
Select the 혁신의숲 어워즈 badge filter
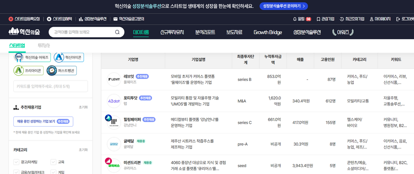coord(32,57)
